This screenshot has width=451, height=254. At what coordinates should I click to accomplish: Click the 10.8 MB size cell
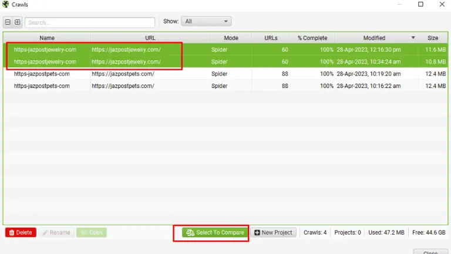coord(436,62)
